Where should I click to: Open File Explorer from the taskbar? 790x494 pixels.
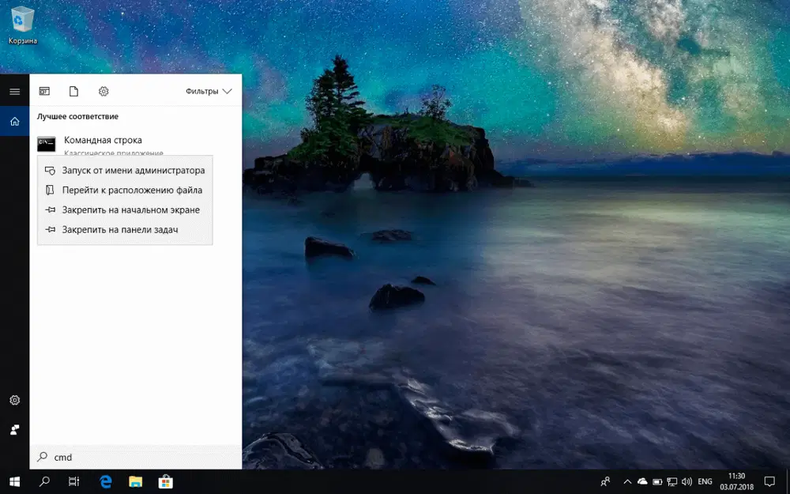135,481
